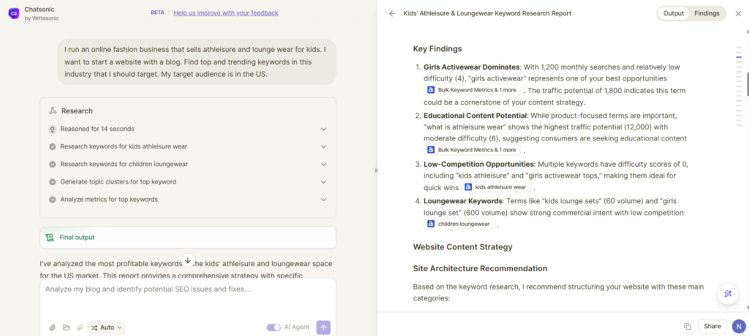The width and height of the screenshot is (749, 336).
Task: Close the keyword research report panel
Action: click(738, 14)
